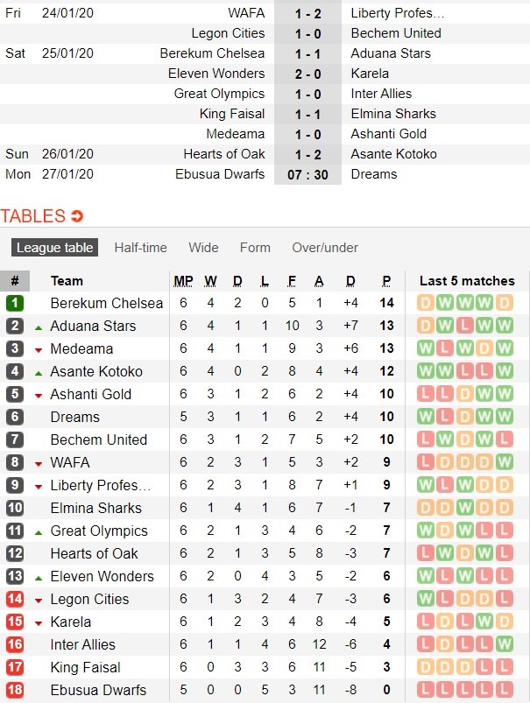Viewport: 530px width, 703px height.
Task: Click the Asante Kotoko team in league table
Action: click(x=96, y=371)
